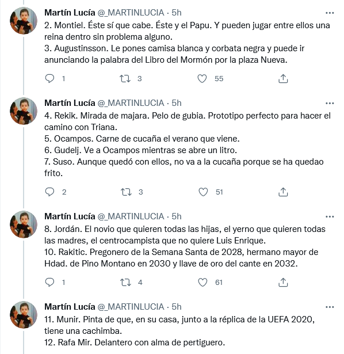Open the 5h timestamp on the Jordán tweet
Screen dimensions: 344x354
tap(177, 216)
